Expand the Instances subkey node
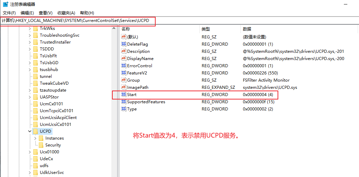The height and width of the screenshot is (177, 359). coord(35,138)
